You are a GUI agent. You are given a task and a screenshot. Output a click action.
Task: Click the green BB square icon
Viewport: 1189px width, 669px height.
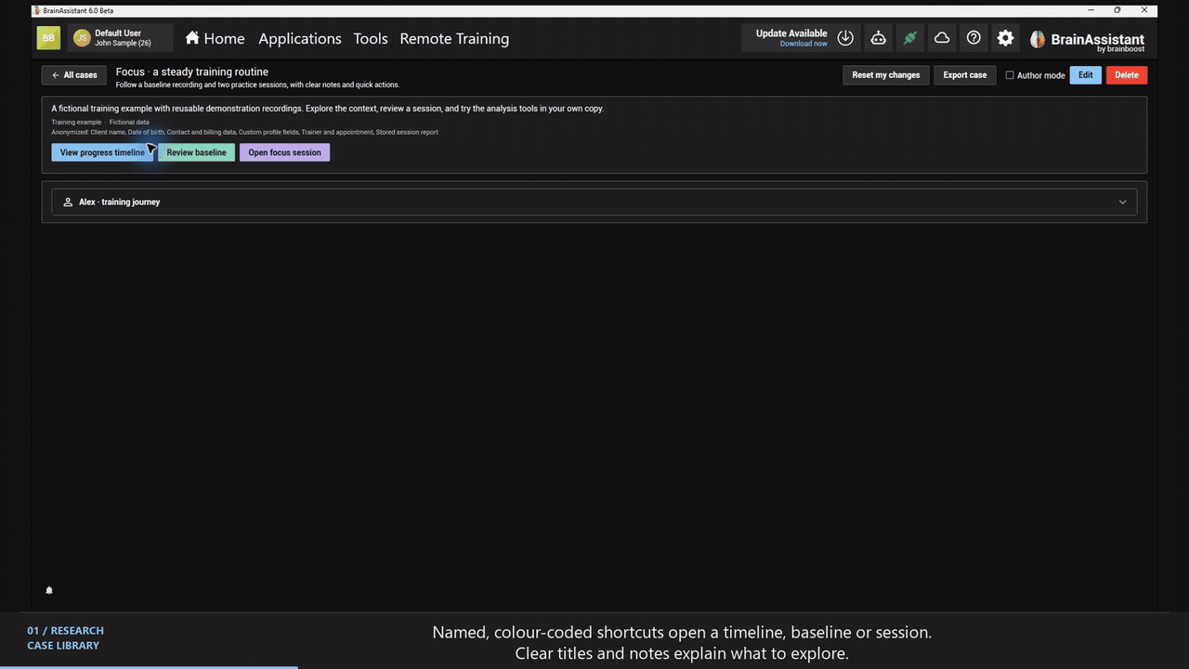(x=48, y=38)
